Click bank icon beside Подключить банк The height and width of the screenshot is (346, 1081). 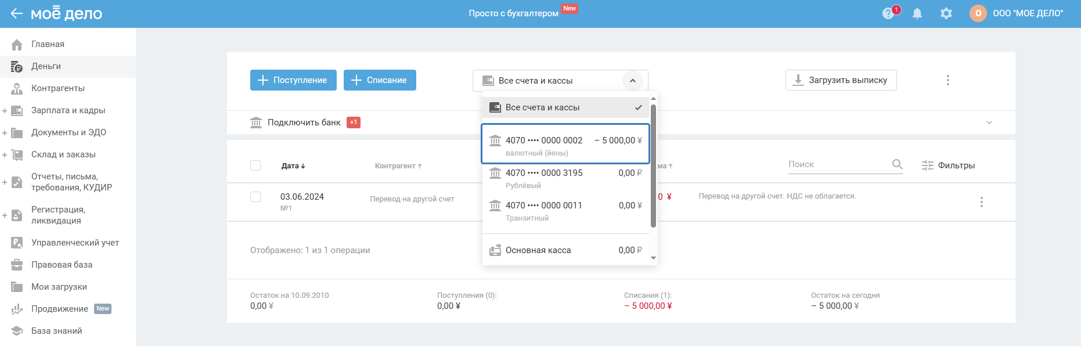coord(256,122)
